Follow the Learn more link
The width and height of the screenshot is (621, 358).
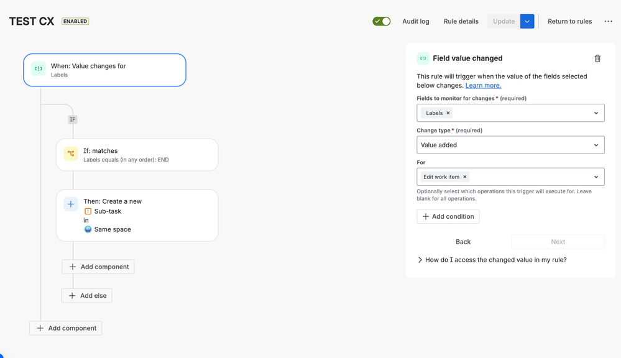pos(483,86)
